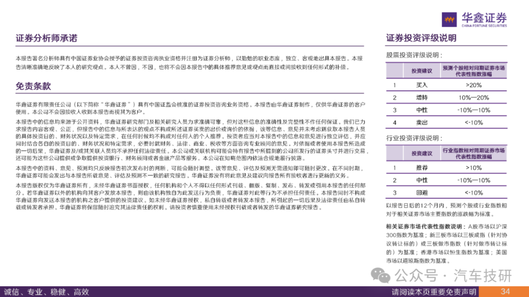Click the 回避 rating cell
529x297 pixels.
(422, 193)
